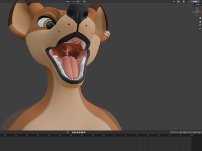Click the hand pan view icon

200,22
